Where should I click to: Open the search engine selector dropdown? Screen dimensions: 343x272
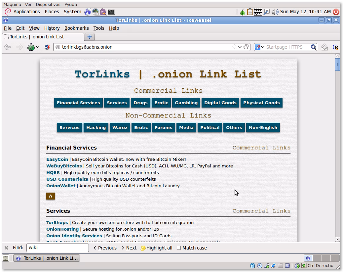260,47
